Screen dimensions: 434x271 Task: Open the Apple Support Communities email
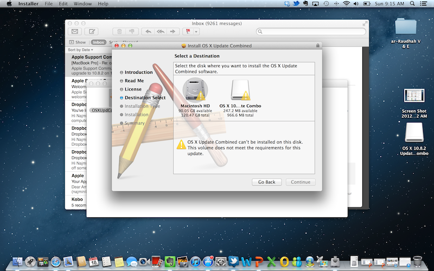point(88,65)
